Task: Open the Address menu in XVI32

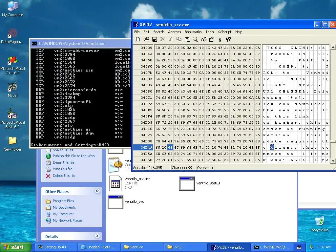Action: [175, 32]
